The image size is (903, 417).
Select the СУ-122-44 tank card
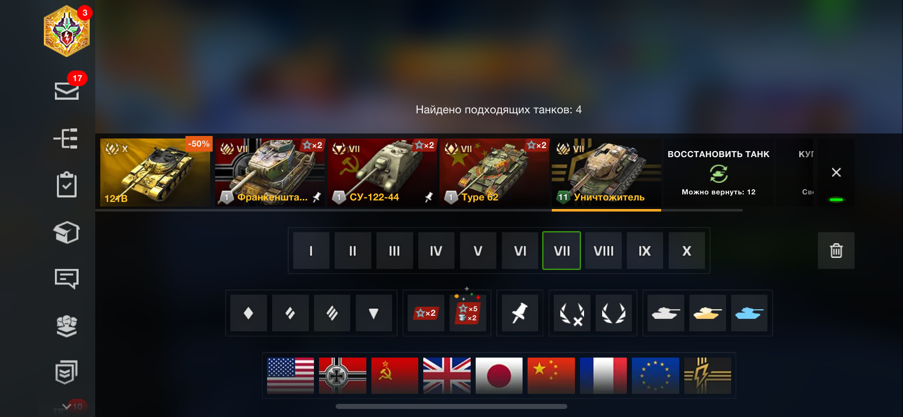382,172
